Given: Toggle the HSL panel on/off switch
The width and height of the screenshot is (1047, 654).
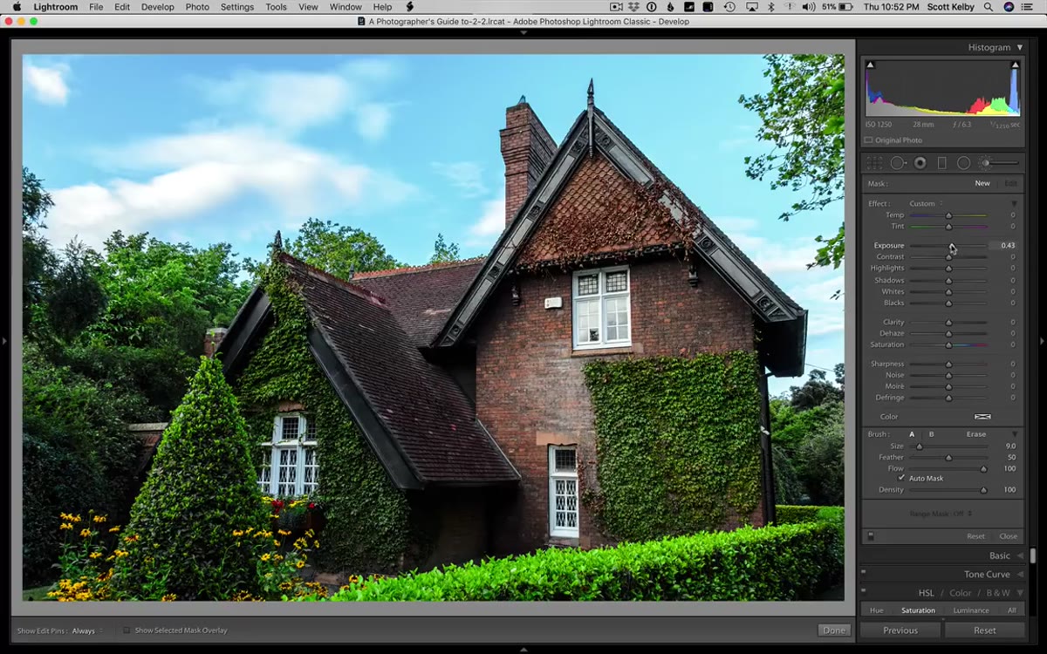Looking at the screenshot, I should pos(863,592).
